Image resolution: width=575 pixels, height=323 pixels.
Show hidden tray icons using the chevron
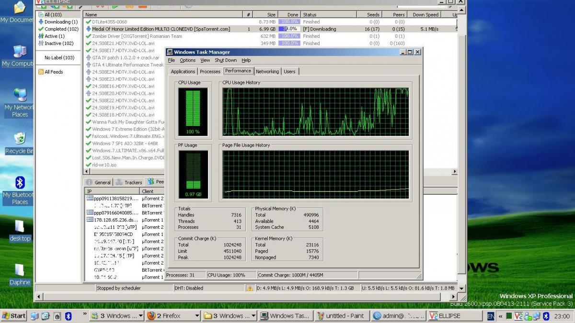pyautogui.click(x=501, y=316)
